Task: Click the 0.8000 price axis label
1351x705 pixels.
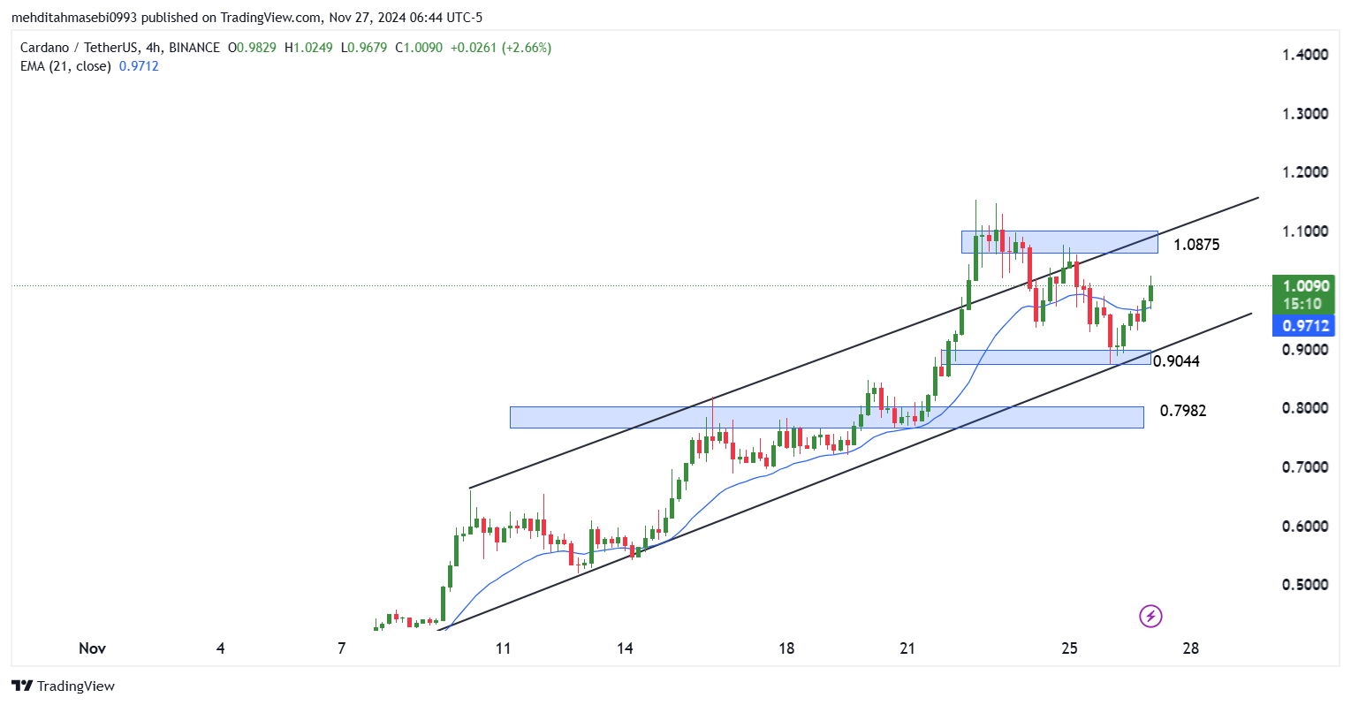Action: pos(1305,408)
